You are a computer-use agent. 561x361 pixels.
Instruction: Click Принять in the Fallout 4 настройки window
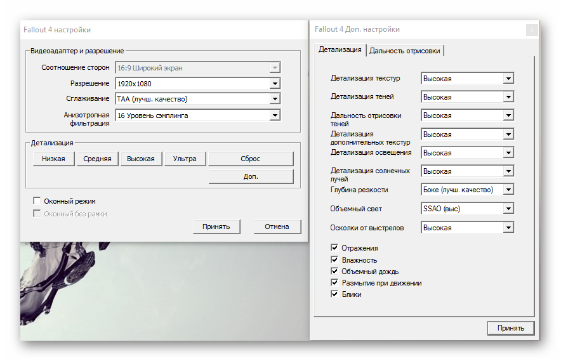(216, 226)
